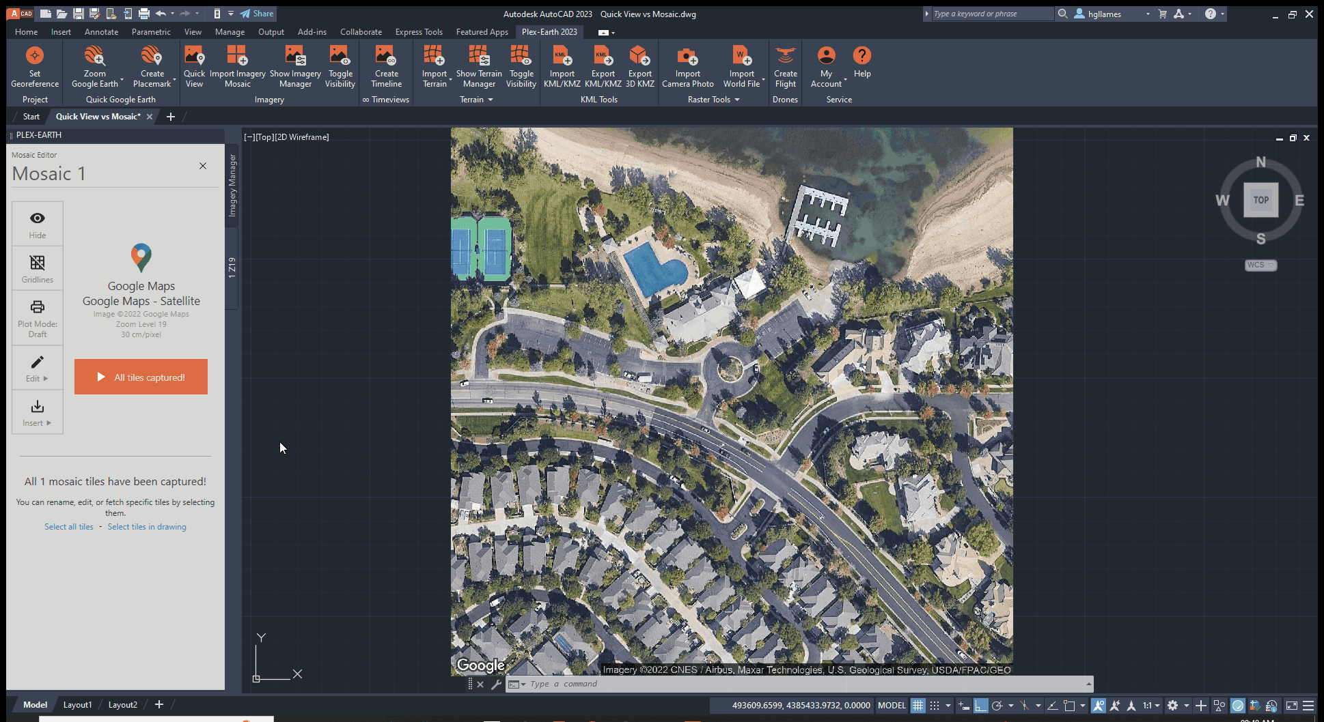
Task: Open the Express Tools ribbon tab
Action: tap(419, 32)
